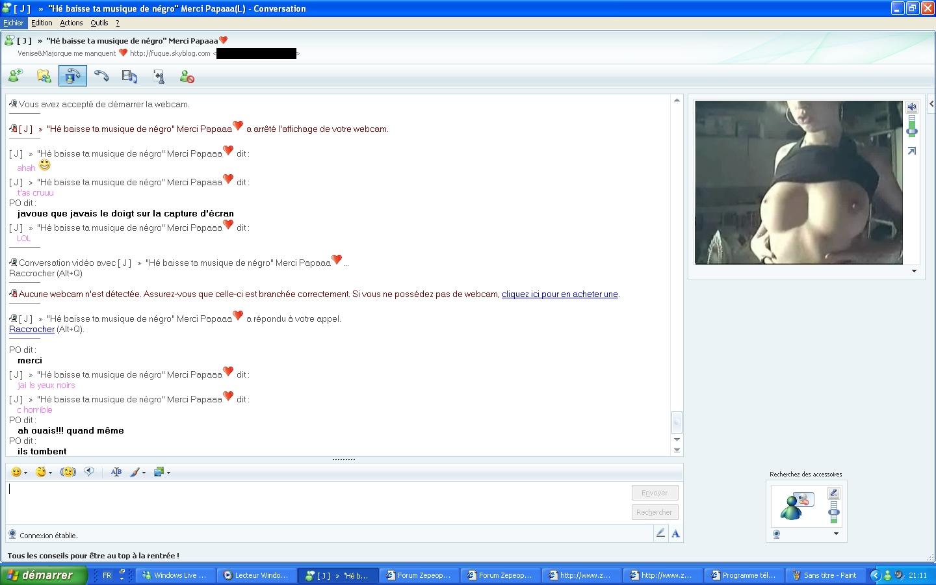Click 'cliquez ici pour en acheter une' link
Screen dimensions: 936x585
(560, 294)
